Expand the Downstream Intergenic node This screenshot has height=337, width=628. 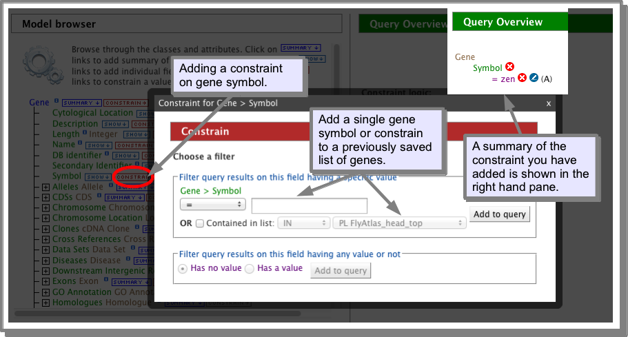[45, 272]
